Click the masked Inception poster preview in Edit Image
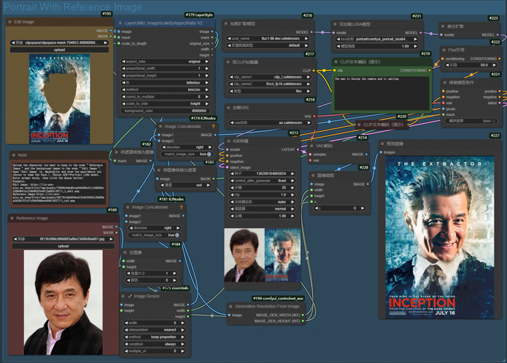This screenshot has height=363, width=507. 60,99
